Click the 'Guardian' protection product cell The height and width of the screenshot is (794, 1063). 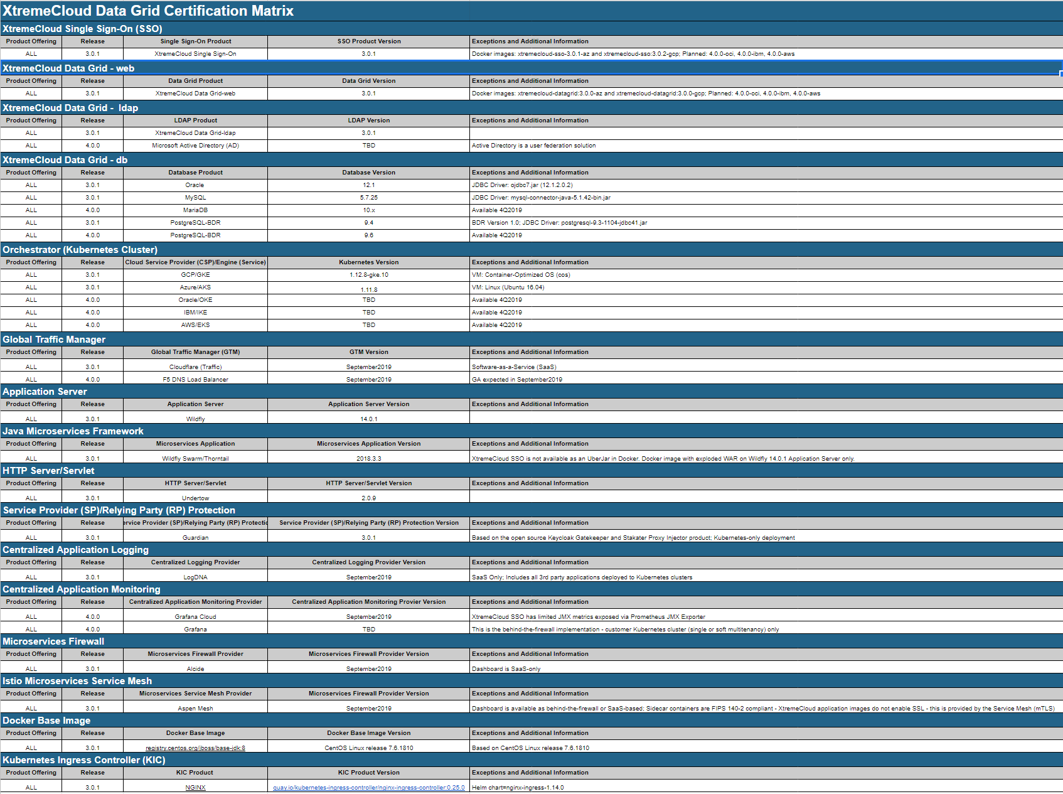tap(195, 537)
